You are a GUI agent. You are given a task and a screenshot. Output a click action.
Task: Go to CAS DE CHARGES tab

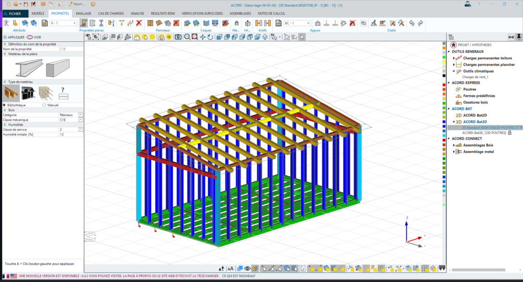[111, 13]
